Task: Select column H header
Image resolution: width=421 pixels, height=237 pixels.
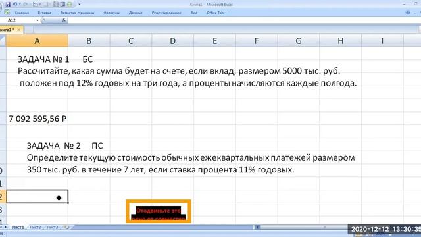Action: point(340,41)
